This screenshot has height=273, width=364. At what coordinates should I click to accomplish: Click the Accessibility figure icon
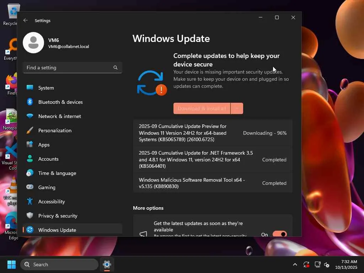pyautogui.click(x=30, y=201)
